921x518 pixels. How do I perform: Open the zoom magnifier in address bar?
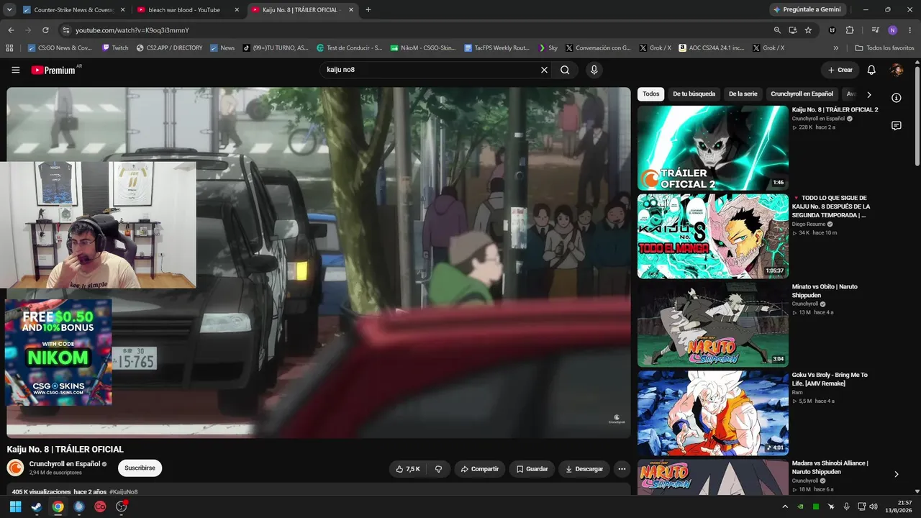tap(777, 30)
